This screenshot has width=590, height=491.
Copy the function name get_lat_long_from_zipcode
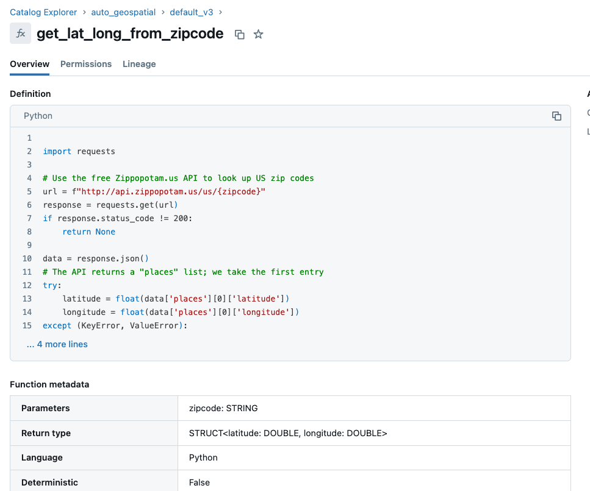point(239,35)
